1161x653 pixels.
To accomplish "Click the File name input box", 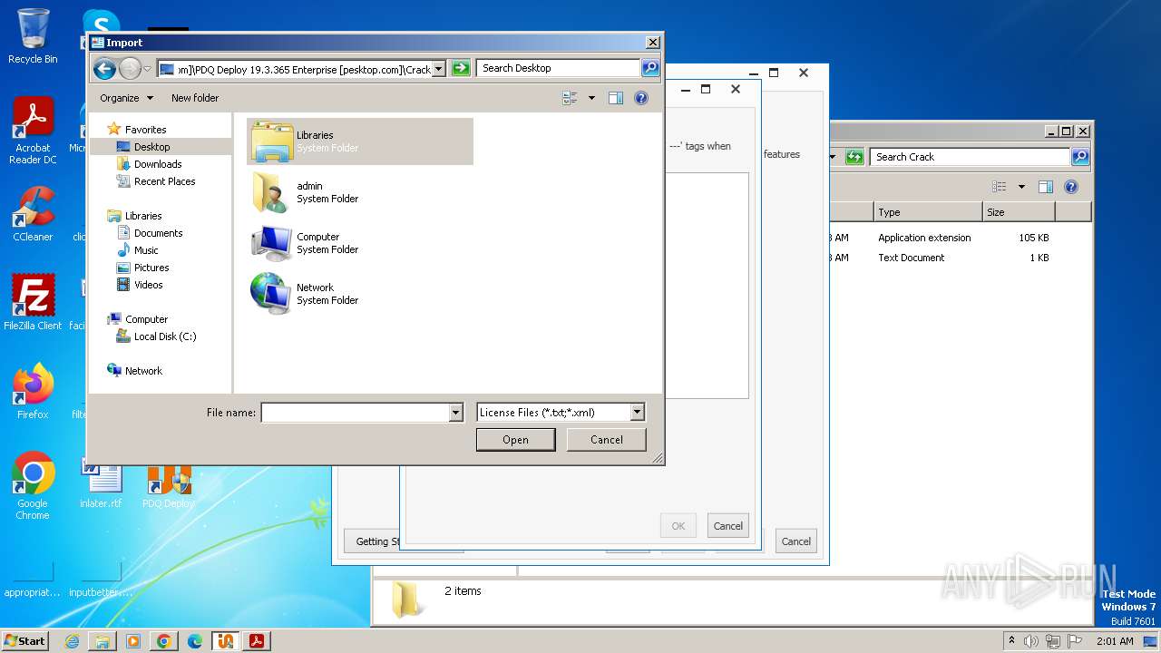I will [x=356, y=413].
